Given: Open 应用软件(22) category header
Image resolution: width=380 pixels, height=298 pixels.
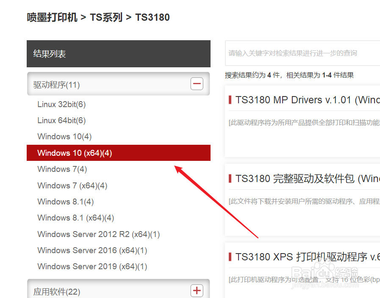Looking at the screenshot, I should pyautogui.click(x=119, y=289).
